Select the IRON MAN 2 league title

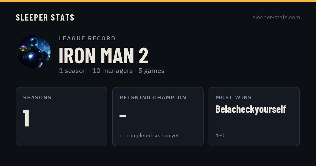(x=103, y=55)
